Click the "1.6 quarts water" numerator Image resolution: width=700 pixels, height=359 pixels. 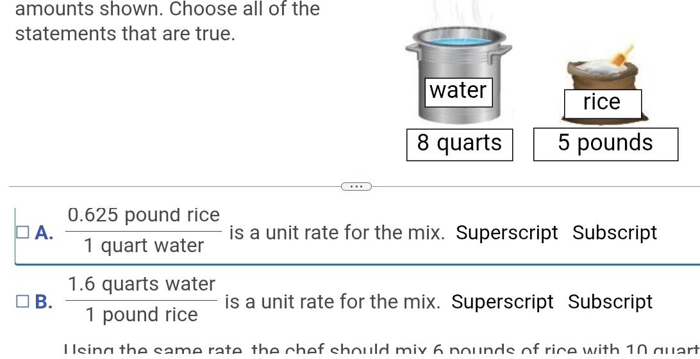pos(142,284)
